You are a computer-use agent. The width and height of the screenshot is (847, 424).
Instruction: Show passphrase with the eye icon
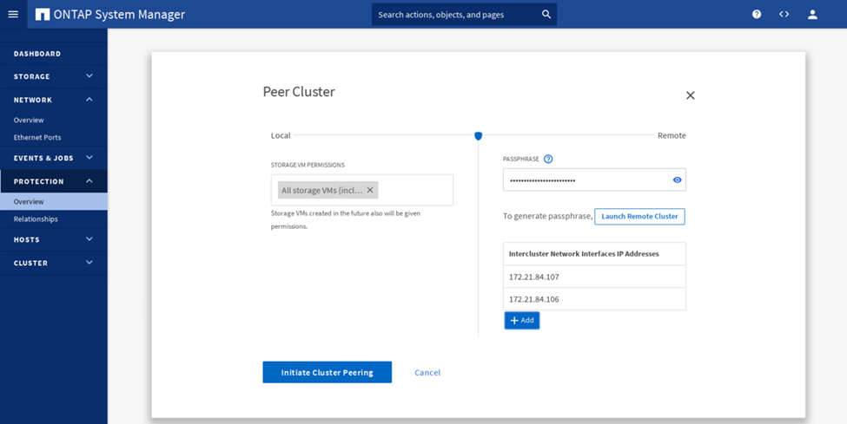(677, 180)
